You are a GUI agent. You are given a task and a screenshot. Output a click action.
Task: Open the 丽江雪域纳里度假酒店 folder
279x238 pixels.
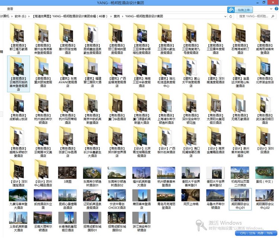117,39
